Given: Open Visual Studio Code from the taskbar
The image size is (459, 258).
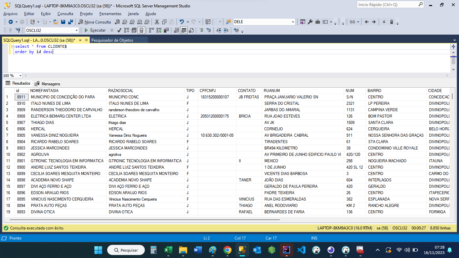Looking at the screenshot, I should coord(301,250).
